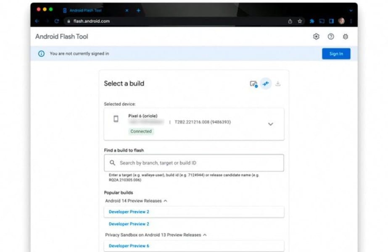The image size is (388, 252).
Task: Click the blue Sign in button
Action: (x=336, y=54)
